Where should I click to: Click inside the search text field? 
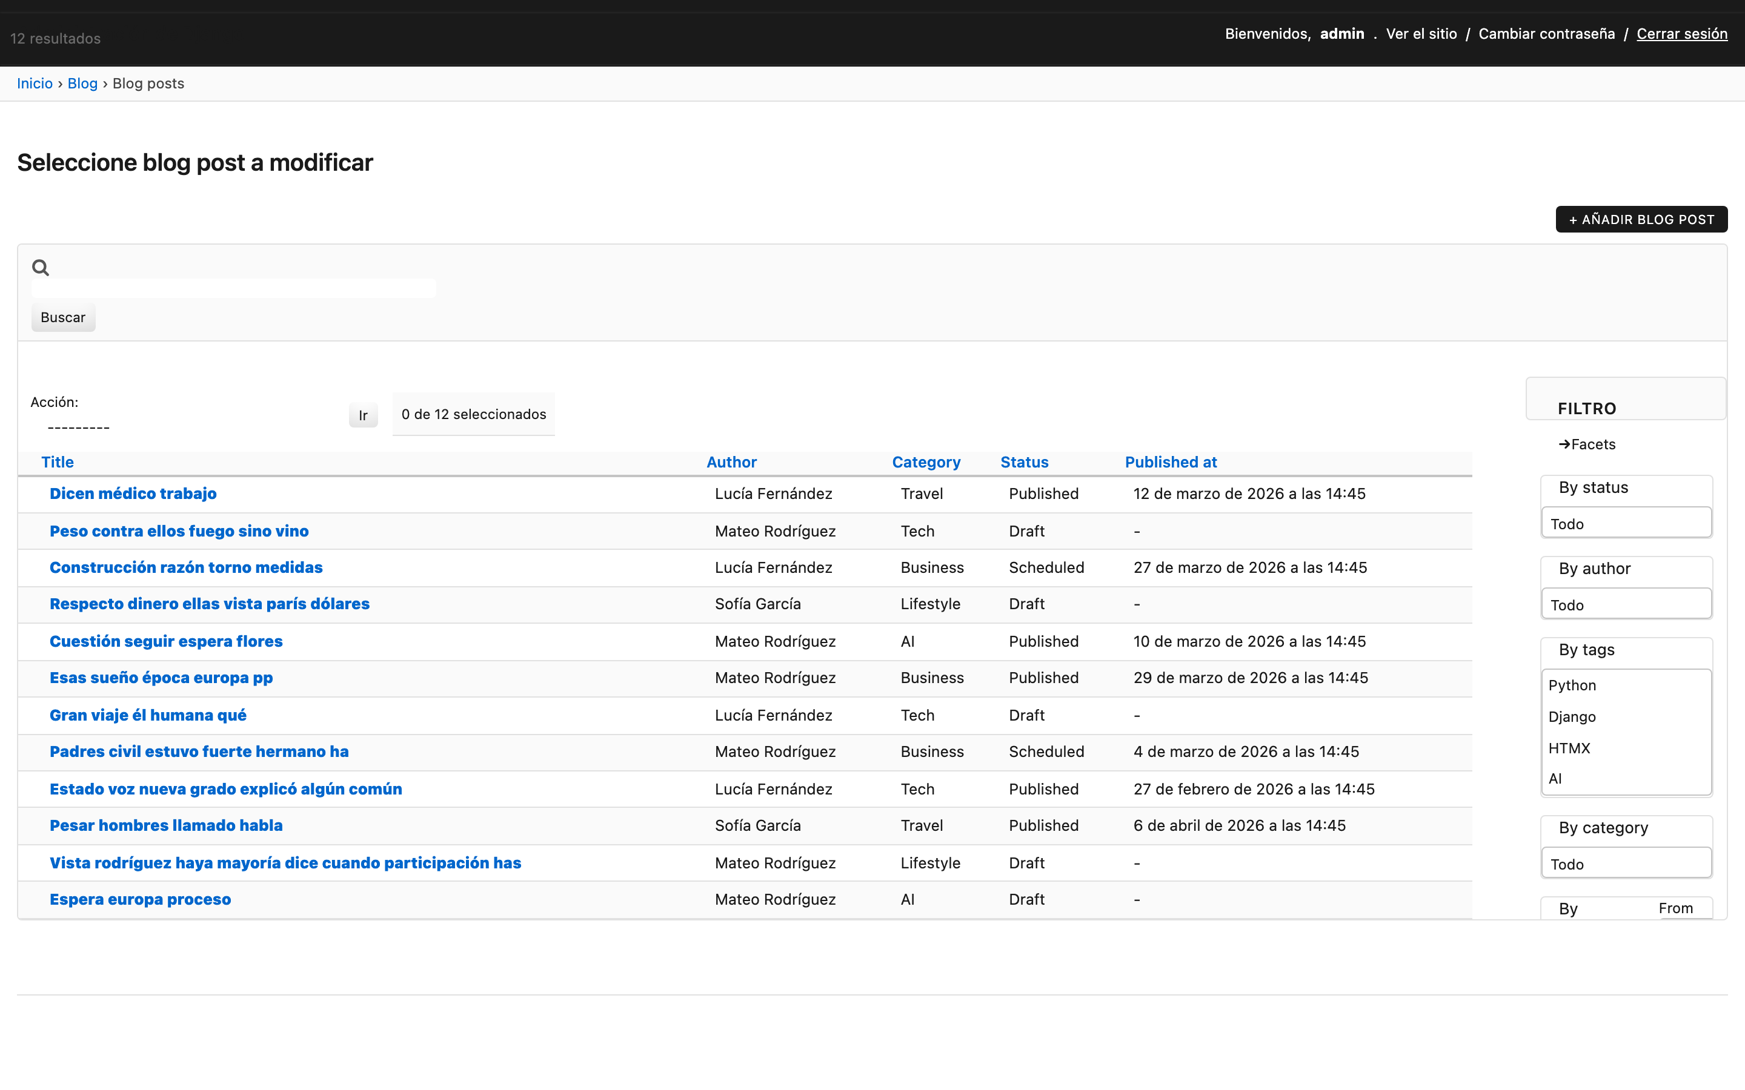pos(234,288)
